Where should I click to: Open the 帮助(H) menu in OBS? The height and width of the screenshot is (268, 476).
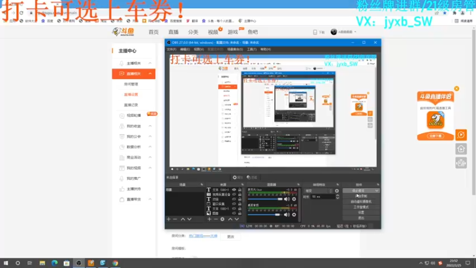coord(265,49)
